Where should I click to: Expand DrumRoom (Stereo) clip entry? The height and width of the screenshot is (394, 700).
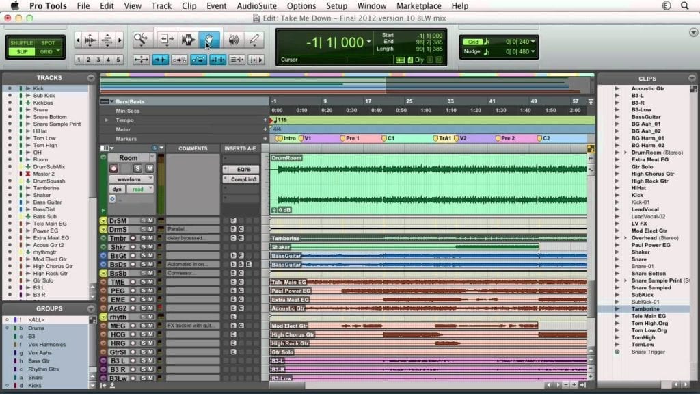coord(625,153)
